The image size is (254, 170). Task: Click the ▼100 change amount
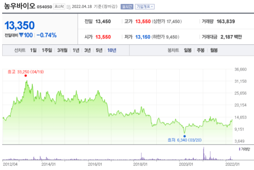pyautogui.click(x=26, y=35)
